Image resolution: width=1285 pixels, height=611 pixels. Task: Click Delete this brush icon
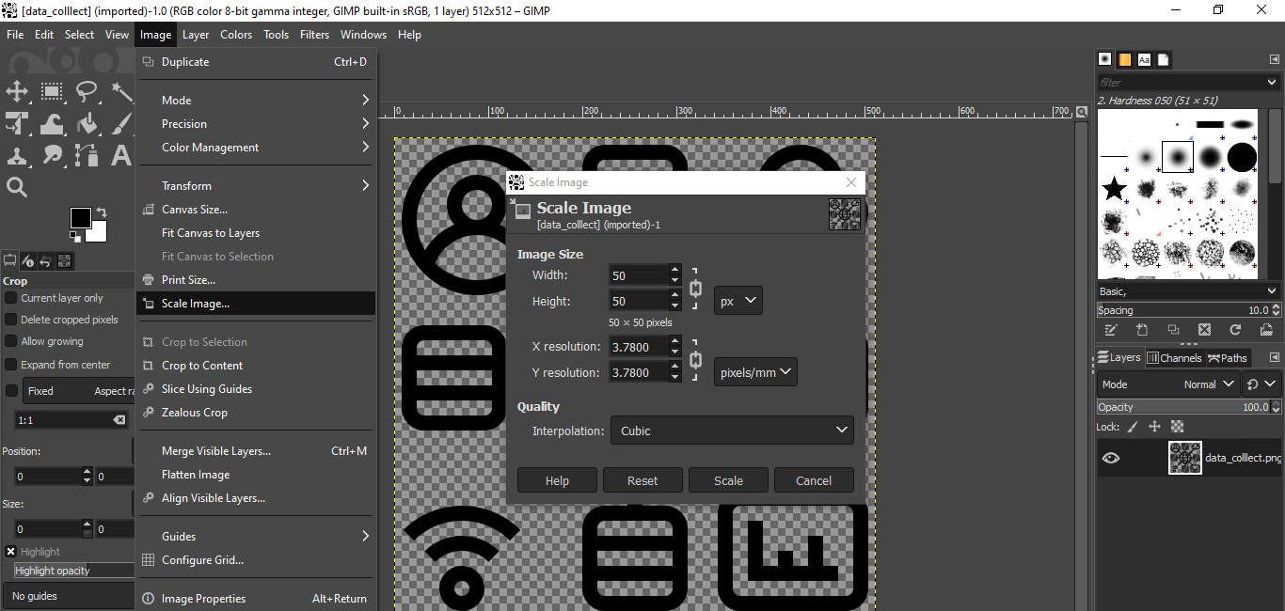pyautogui.click(x=1204, y=330)
